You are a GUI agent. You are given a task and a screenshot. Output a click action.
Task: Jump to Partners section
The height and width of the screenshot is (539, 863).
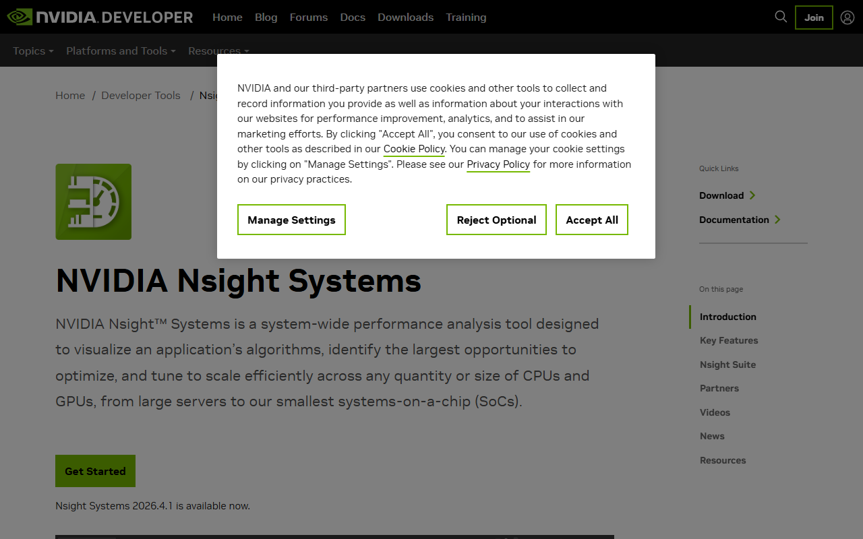(x=719, y=388)
